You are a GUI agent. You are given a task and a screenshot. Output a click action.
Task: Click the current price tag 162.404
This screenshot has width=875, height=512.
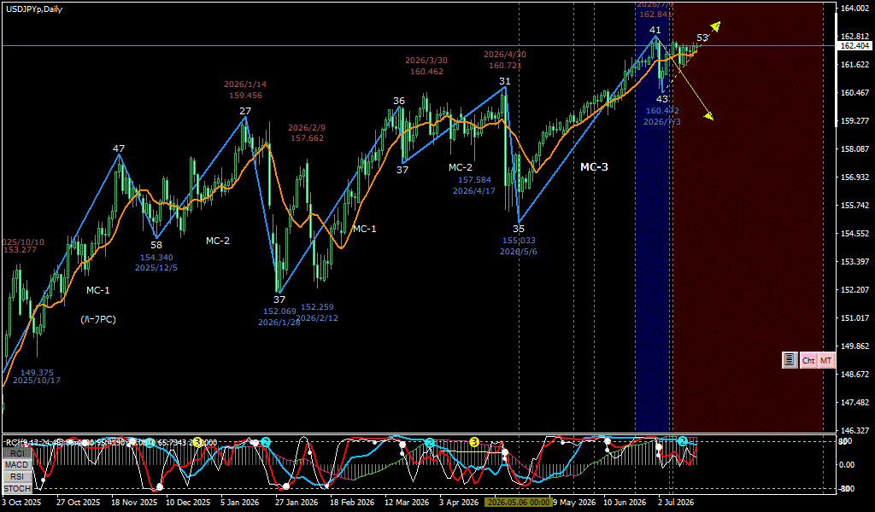coord(854,46)
